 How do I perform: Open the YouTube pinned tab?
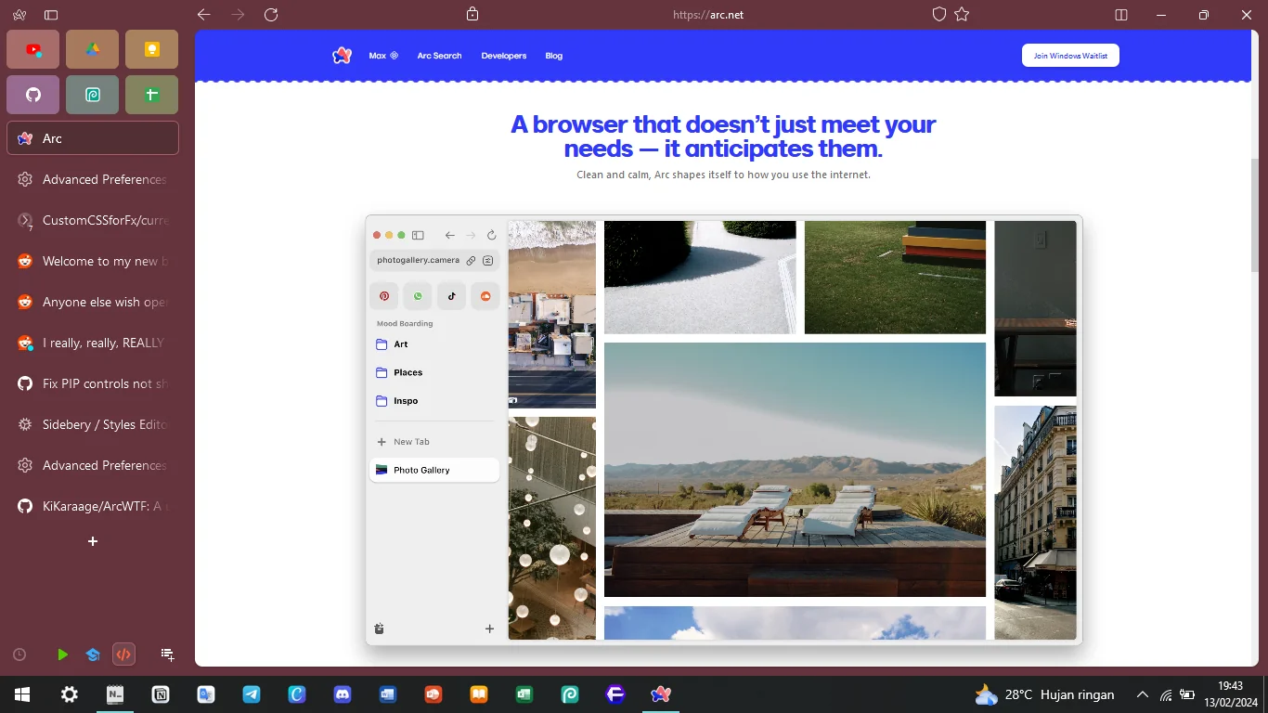point(32,48)
